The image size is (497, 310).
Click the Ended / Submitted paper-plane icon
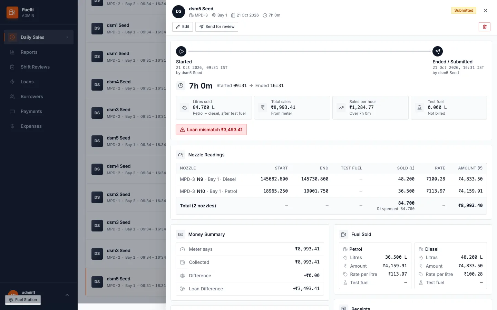pyautogui.click(x=438, y=51)
